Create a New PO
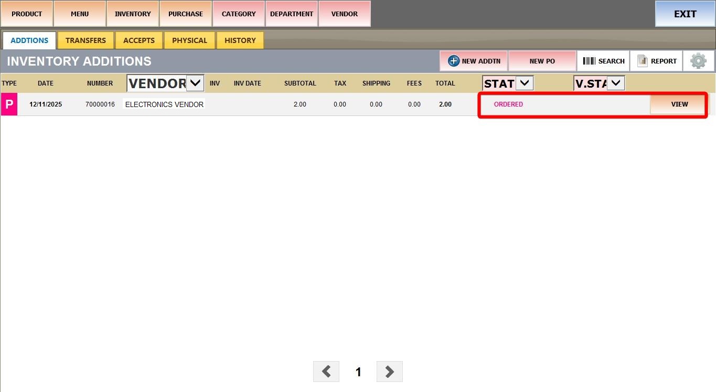Viewport: 716px width, 392px height. [x=542, y=61]
